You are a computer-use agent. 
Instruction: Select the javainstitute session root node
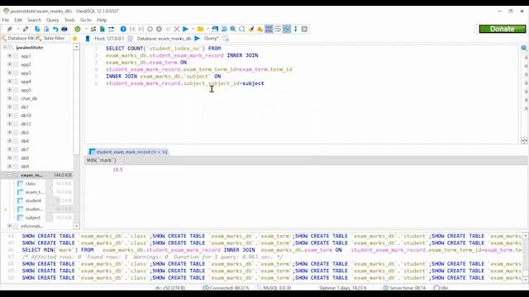point(30,48)
